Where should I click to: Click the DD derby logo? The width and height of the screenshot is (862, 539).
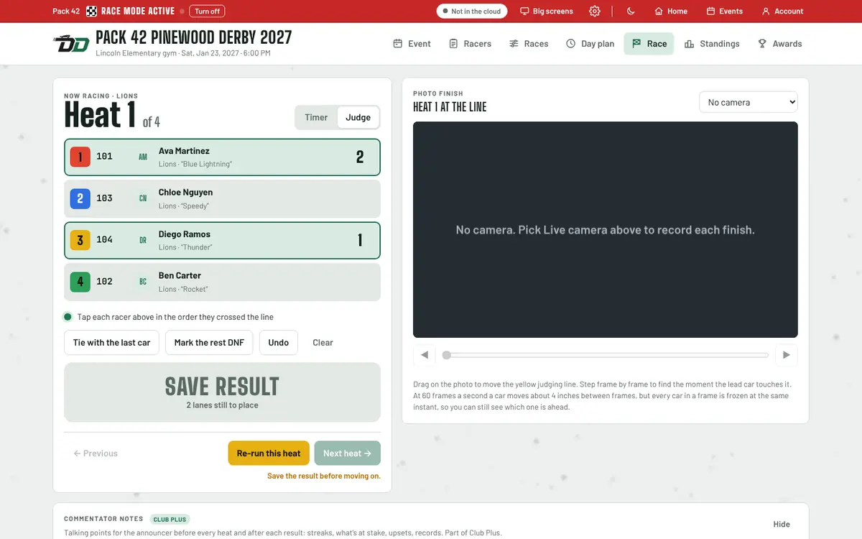tap(71, 44)
